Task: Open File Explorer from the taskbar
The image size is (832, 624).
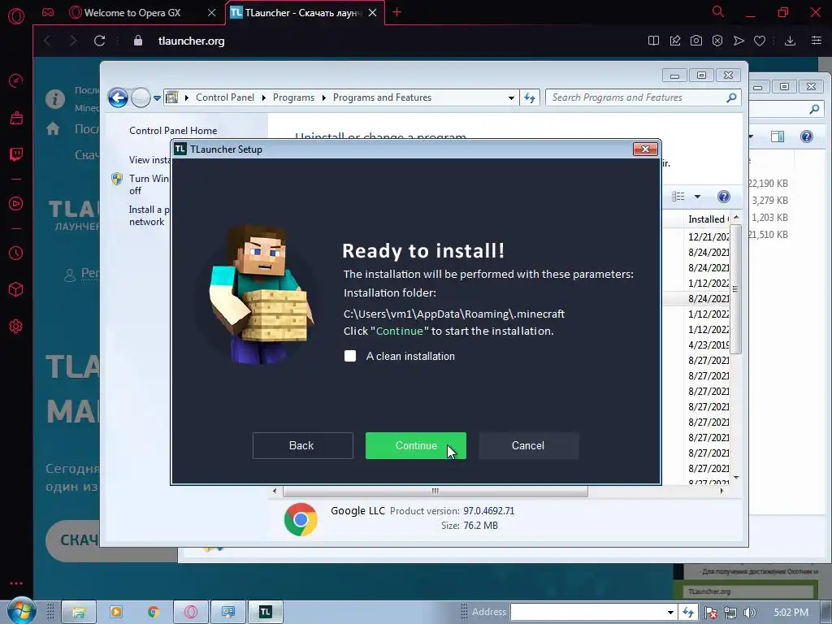Action: (79, 613)
